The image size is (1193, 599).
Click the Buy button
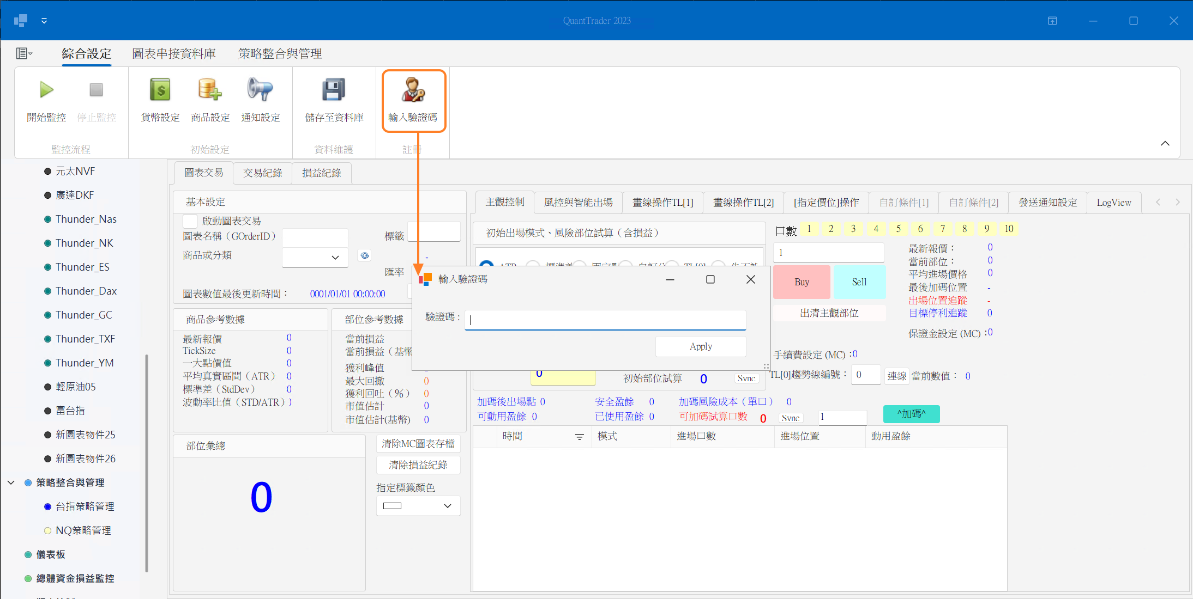point(802,282)
